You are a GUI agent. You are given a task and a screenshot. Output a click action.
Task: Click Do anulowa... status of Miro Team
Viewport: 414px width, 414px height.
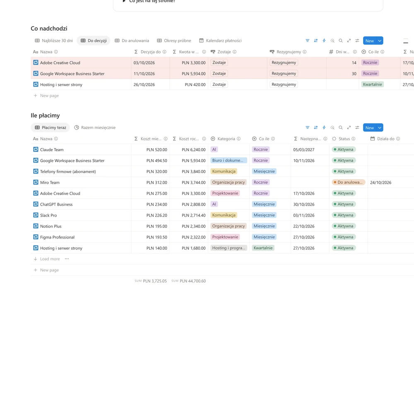[x=349, y=182]
